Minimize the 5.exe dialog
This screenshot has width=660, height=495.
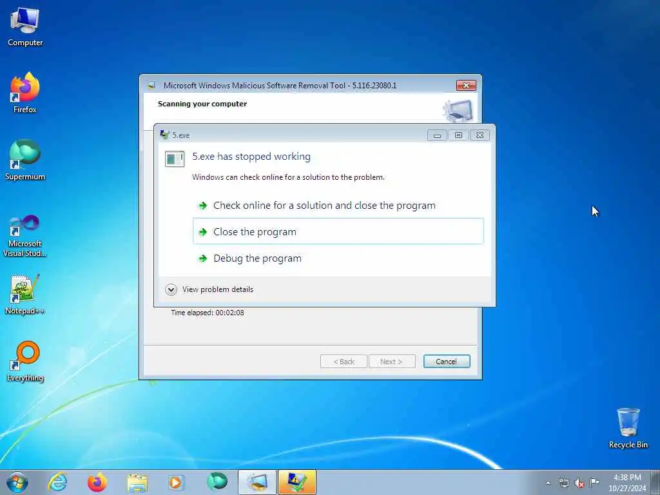[437, 135]
